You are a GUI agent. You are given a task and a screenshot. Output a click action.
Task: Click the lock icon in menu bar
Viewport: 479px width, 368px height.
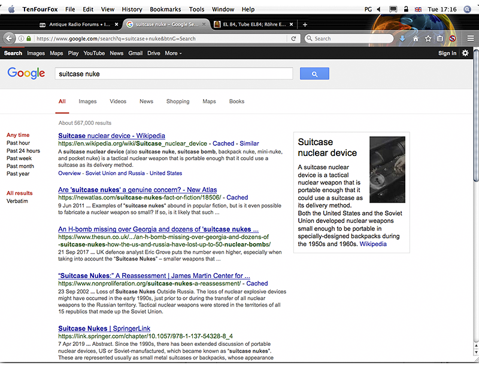point(406,9)
